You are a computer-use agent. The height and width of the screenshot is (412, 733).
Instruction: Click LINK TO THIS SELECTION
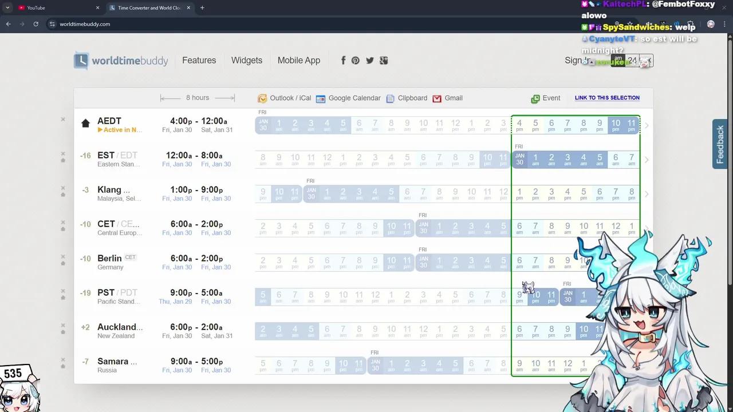click(607, 98)
